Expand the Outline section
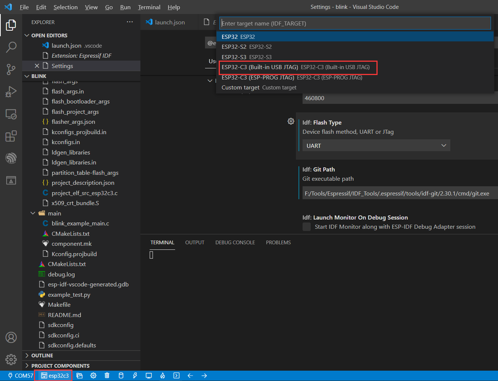This screenshot has width=498, height=381. 27,356
